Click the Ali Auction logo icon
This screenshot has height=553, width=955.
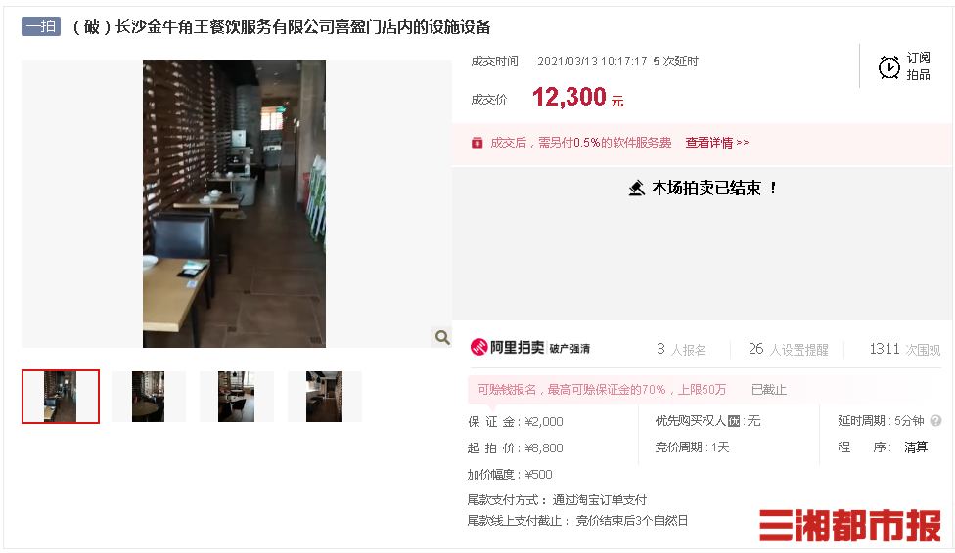pos(478,348)
